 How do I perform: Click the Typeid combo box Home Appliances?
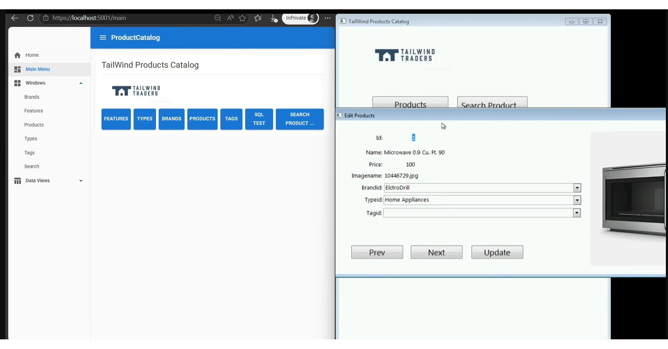pos(482,200)
